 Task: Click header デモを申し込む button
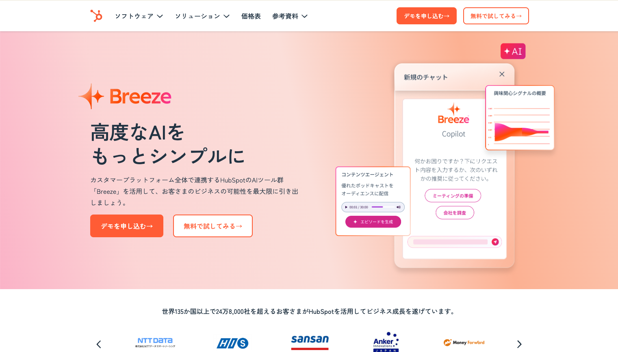click(x=427, y=16)
